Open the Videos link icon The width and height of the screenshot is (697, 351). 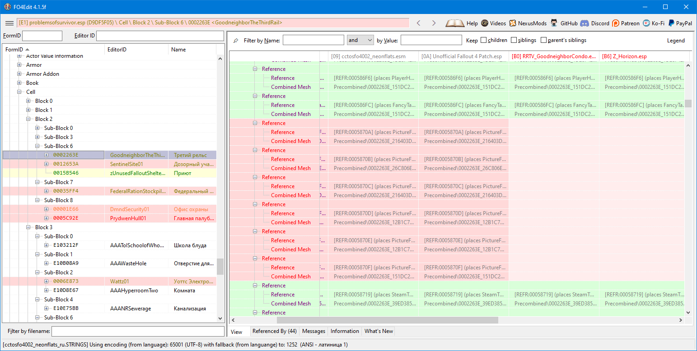485,23
